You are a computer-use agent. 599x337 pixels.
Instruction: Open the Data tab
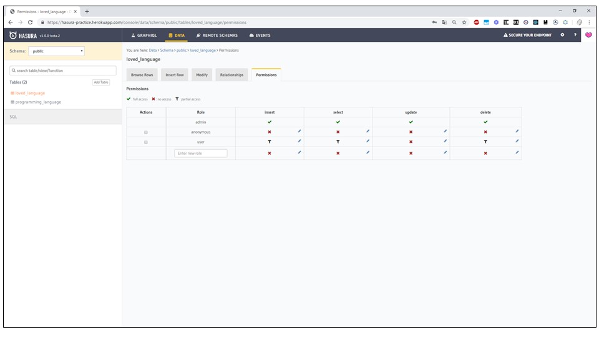coord(177,35)
